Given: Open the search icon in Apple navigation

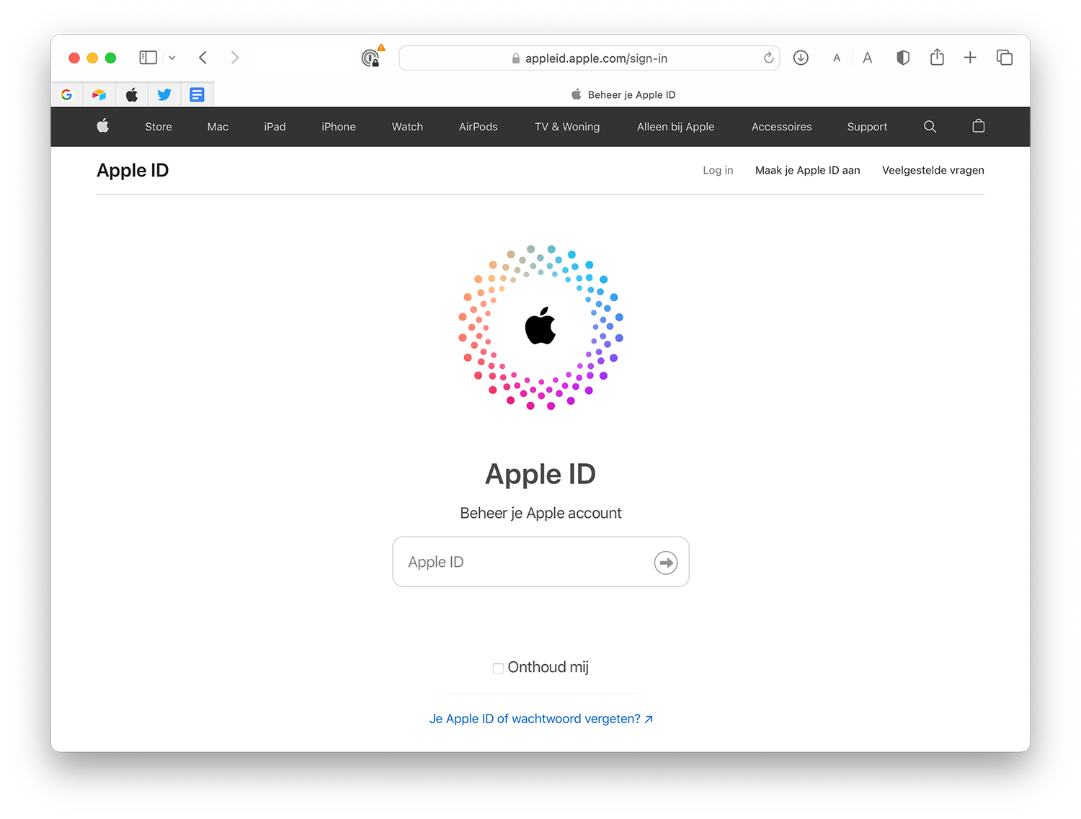Looking at the screenshot, I should click(x=930, y=127).
